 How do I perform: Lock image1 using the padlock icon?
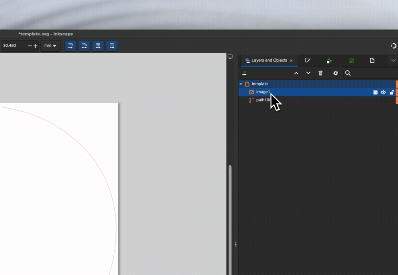click(x=392, y=92)
